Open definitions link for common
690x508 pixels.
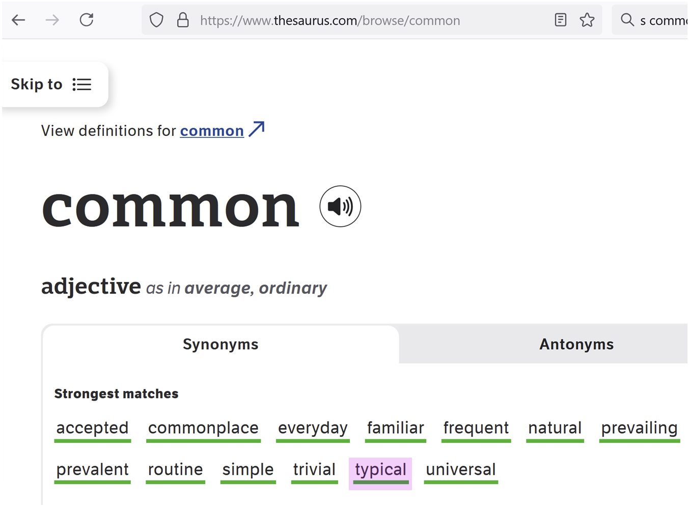(212, 131)
